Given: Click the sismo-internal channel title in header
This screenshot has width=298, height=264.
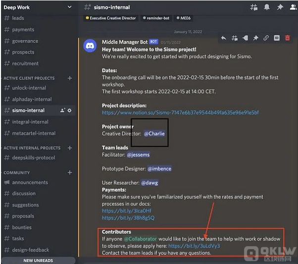Looking at the screenshot, I should 112,7.
